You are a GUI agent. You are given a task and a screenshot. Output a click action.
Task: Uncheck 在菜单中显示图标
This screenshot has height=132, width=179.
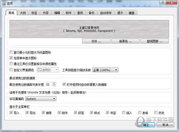coord(11,58)
